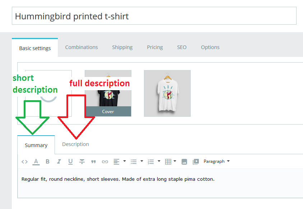Toggle italic formatting in the Summary editor
This screenshot has height=209, width=303.
(x=59, y=162)
